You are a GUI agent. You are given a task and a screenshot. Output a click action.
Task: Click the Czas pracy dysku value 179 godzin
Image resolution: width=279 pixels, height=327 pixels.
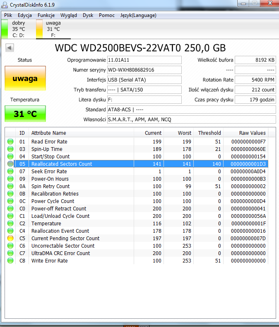pyautogui.click(x=255, y=100)
